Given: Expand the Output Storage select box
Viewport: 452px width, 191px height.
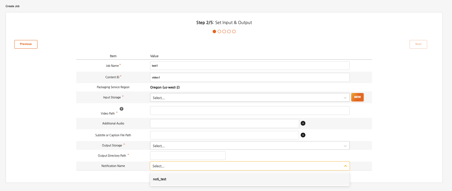Looking at the screenshot, I should 250,146.
